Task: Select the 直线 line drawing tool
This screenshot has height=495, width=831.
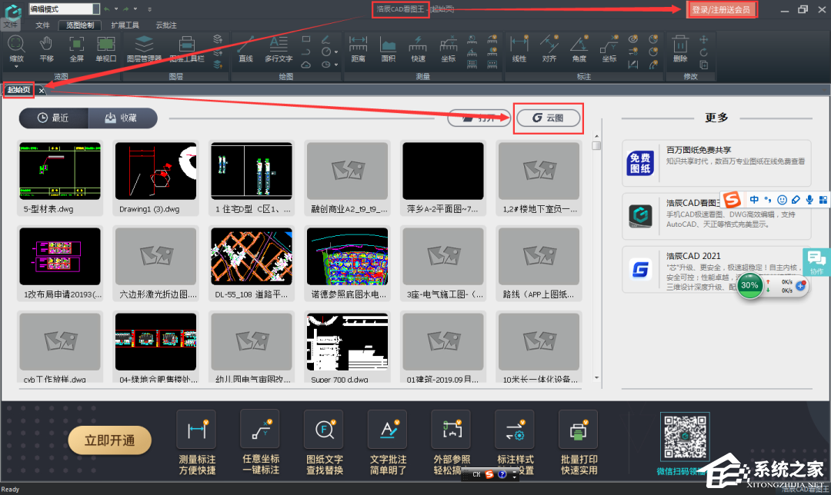Action: (x=246, y=48)
